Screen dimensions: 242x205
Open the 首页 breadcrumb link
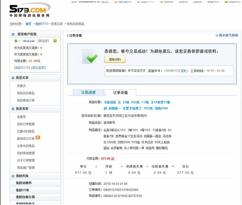[28, 24]
